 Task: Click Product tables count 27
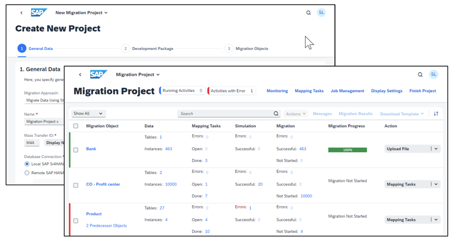click(162, 208)
